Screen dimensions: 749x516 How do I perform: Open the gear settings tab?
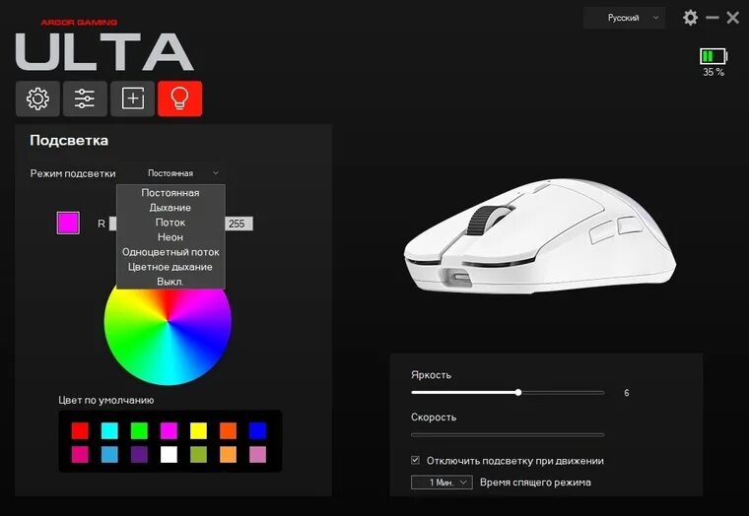tap(37, 98)
